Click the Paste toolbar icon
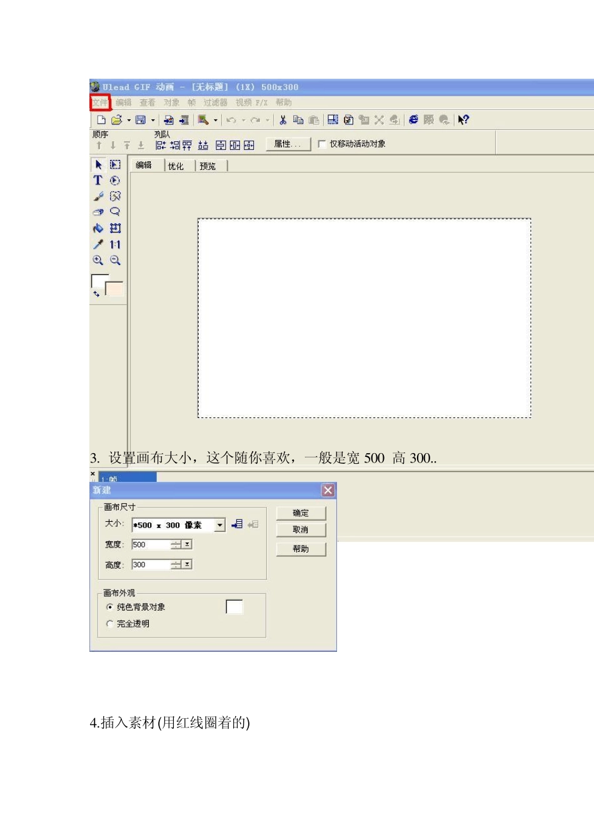 (314, 119)
